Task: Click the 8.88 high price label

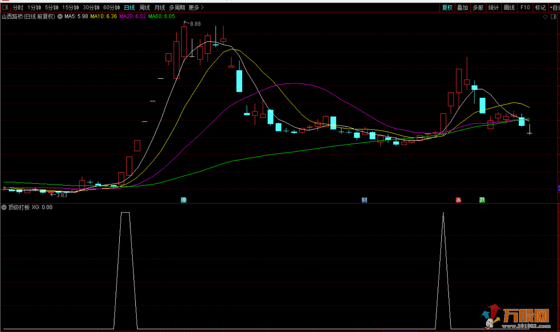Action: [195, 24]
